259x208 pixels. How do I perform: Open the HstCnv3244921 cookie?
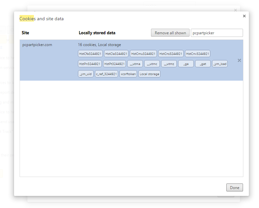(x=198, y=54)
